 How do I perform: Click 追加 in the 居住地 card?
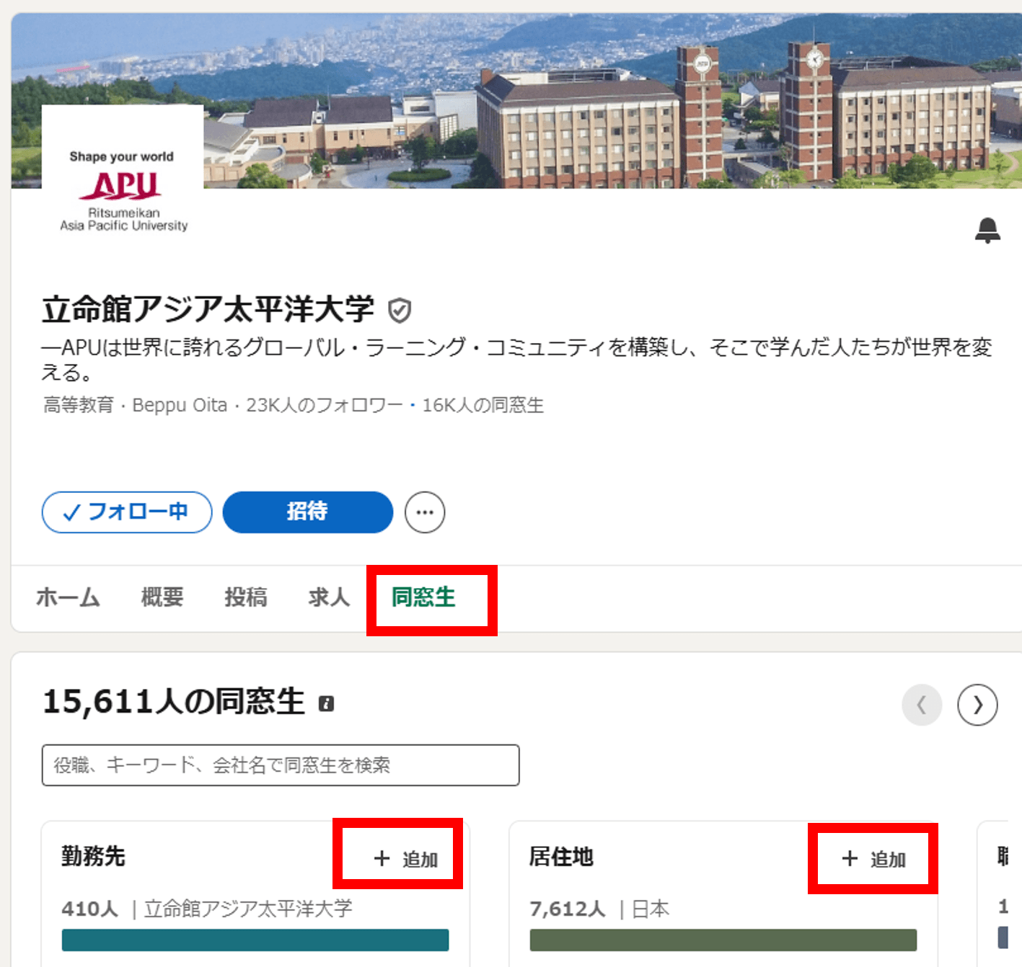click(873, 859)
